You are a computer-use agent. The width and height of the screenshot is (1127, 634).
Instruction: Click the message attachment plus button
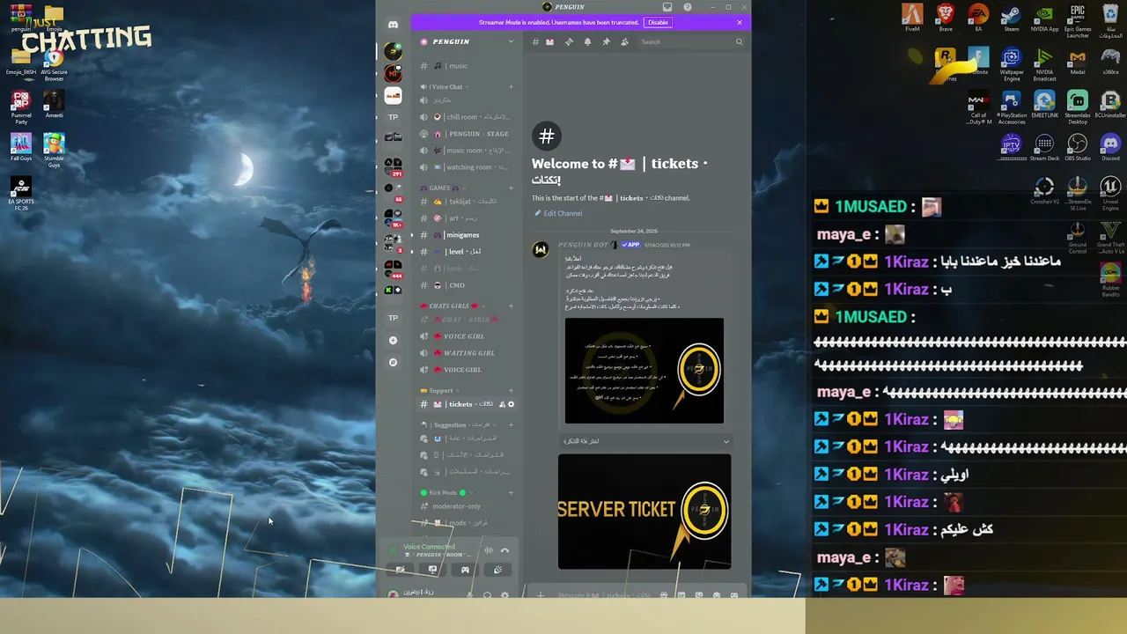coord(541,595)
